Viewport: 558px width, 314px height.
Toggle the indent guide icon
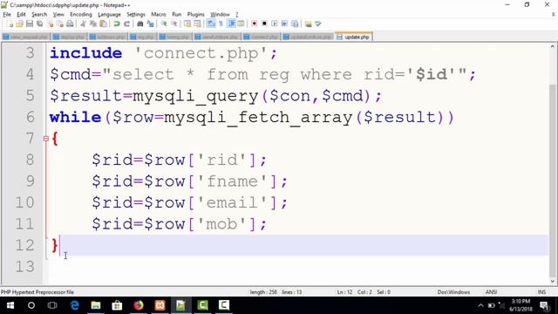click(x=231, y=24)
